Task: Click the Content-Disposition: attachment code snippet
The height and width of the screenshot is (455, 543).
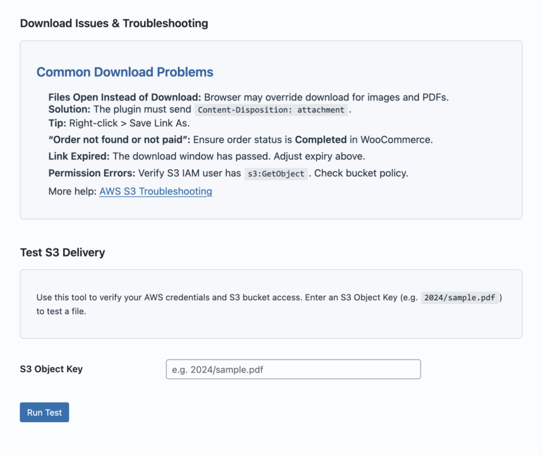Action: (271, 110)
